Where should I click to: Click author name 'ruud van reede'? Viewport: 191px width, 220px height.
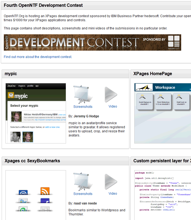pyautogui.click(x=85, y=203)
